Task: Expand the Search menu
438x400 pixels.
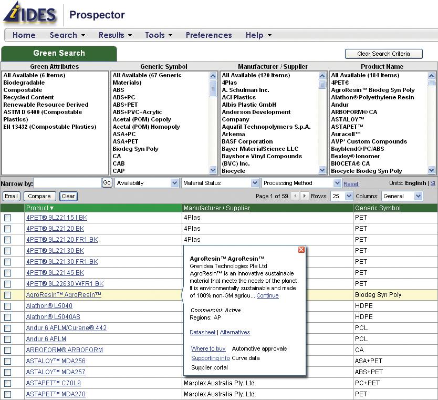Action: [67, 35]
